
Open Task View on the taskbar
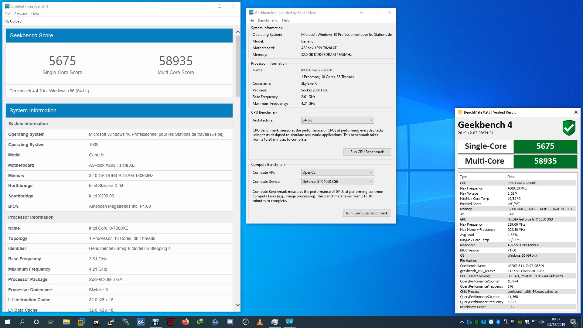pos(51,322)
